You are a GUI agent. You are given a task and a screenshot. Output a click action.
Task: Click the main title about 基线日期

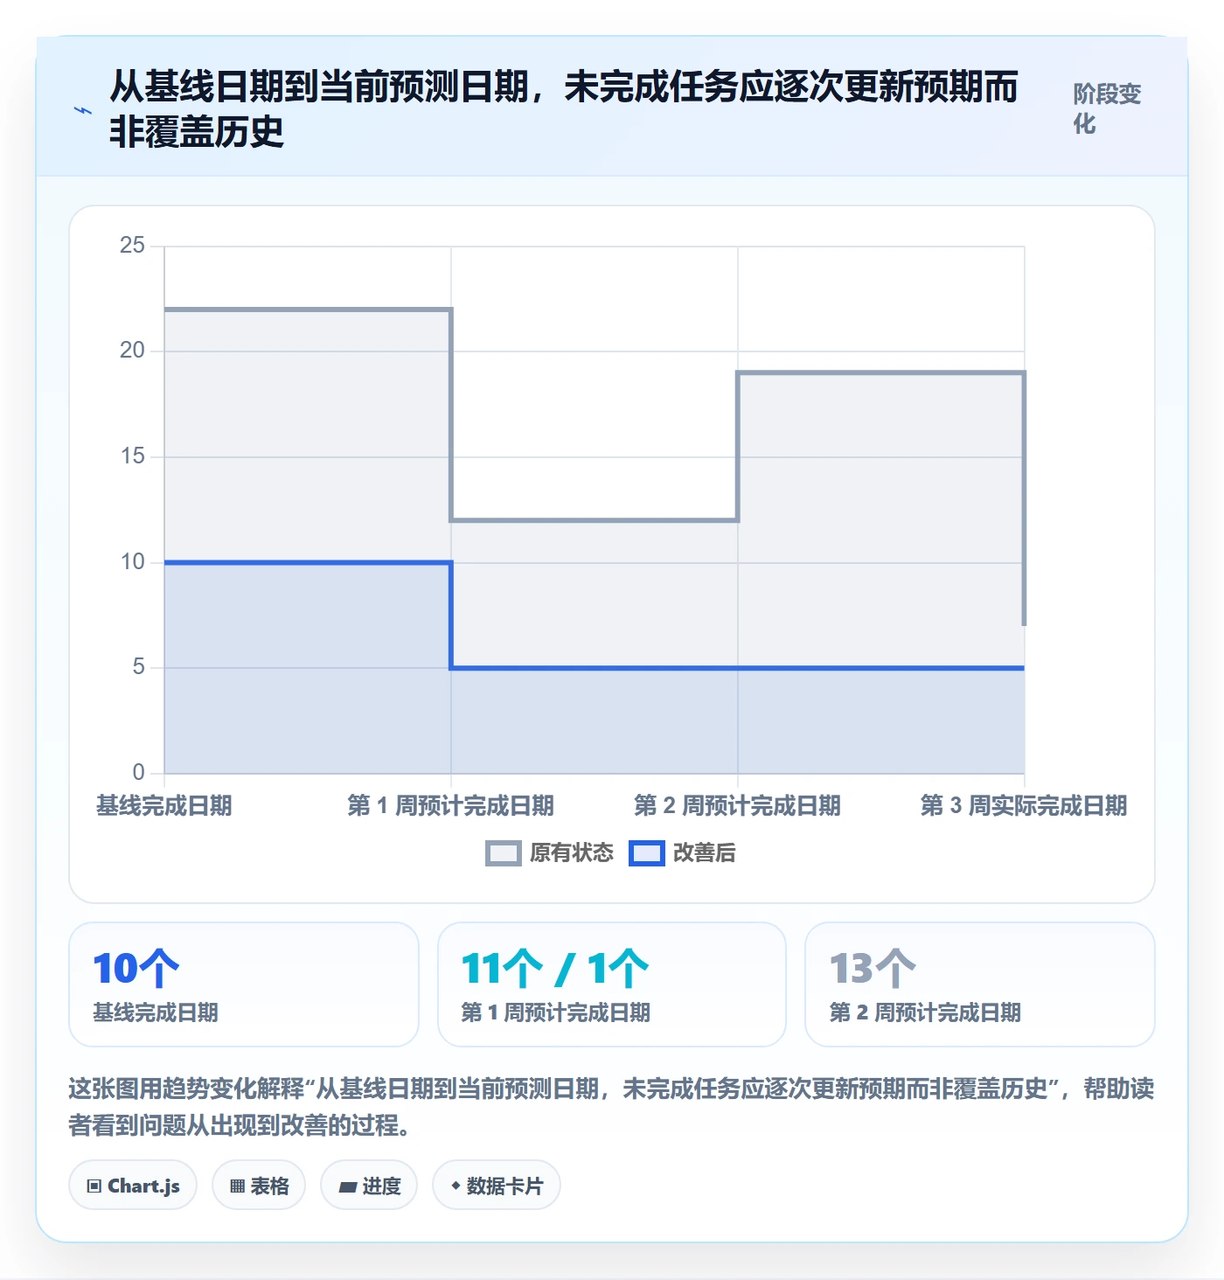pyautogui.click(x=564, y=109)
